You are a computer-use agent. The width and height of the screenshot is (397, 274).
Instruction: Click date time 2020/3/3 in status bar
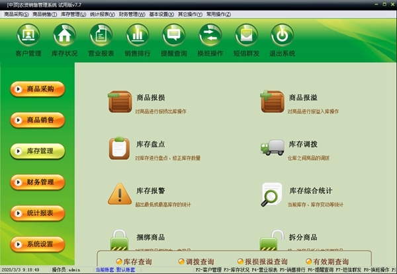pyautogui.click(x=21, y=270)
